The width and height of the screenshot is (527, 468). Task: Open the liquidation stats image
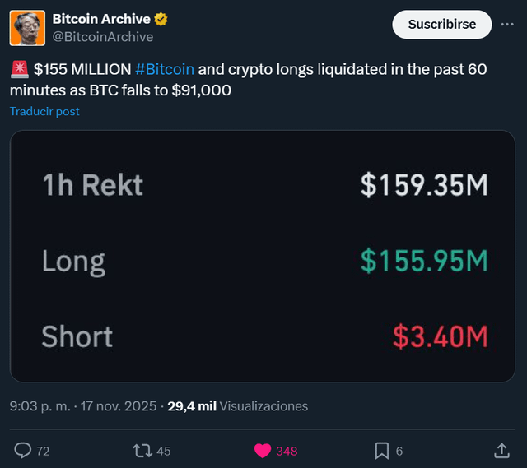pyautogui.click(x=263, y=256)
